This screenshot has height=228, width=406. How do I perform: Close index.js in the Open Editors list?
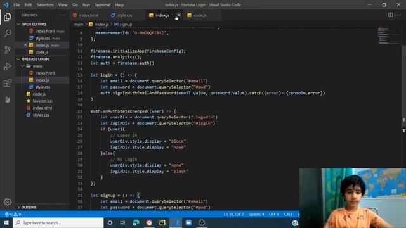tap(25, 45)
